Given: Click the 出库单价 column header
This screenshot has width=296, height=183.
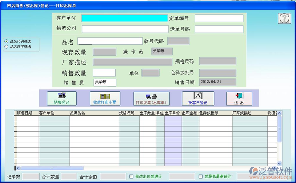Looking at the screenshot, I should pos(173,113).
